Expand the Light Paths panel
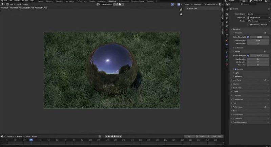 (x=236, y=80)
